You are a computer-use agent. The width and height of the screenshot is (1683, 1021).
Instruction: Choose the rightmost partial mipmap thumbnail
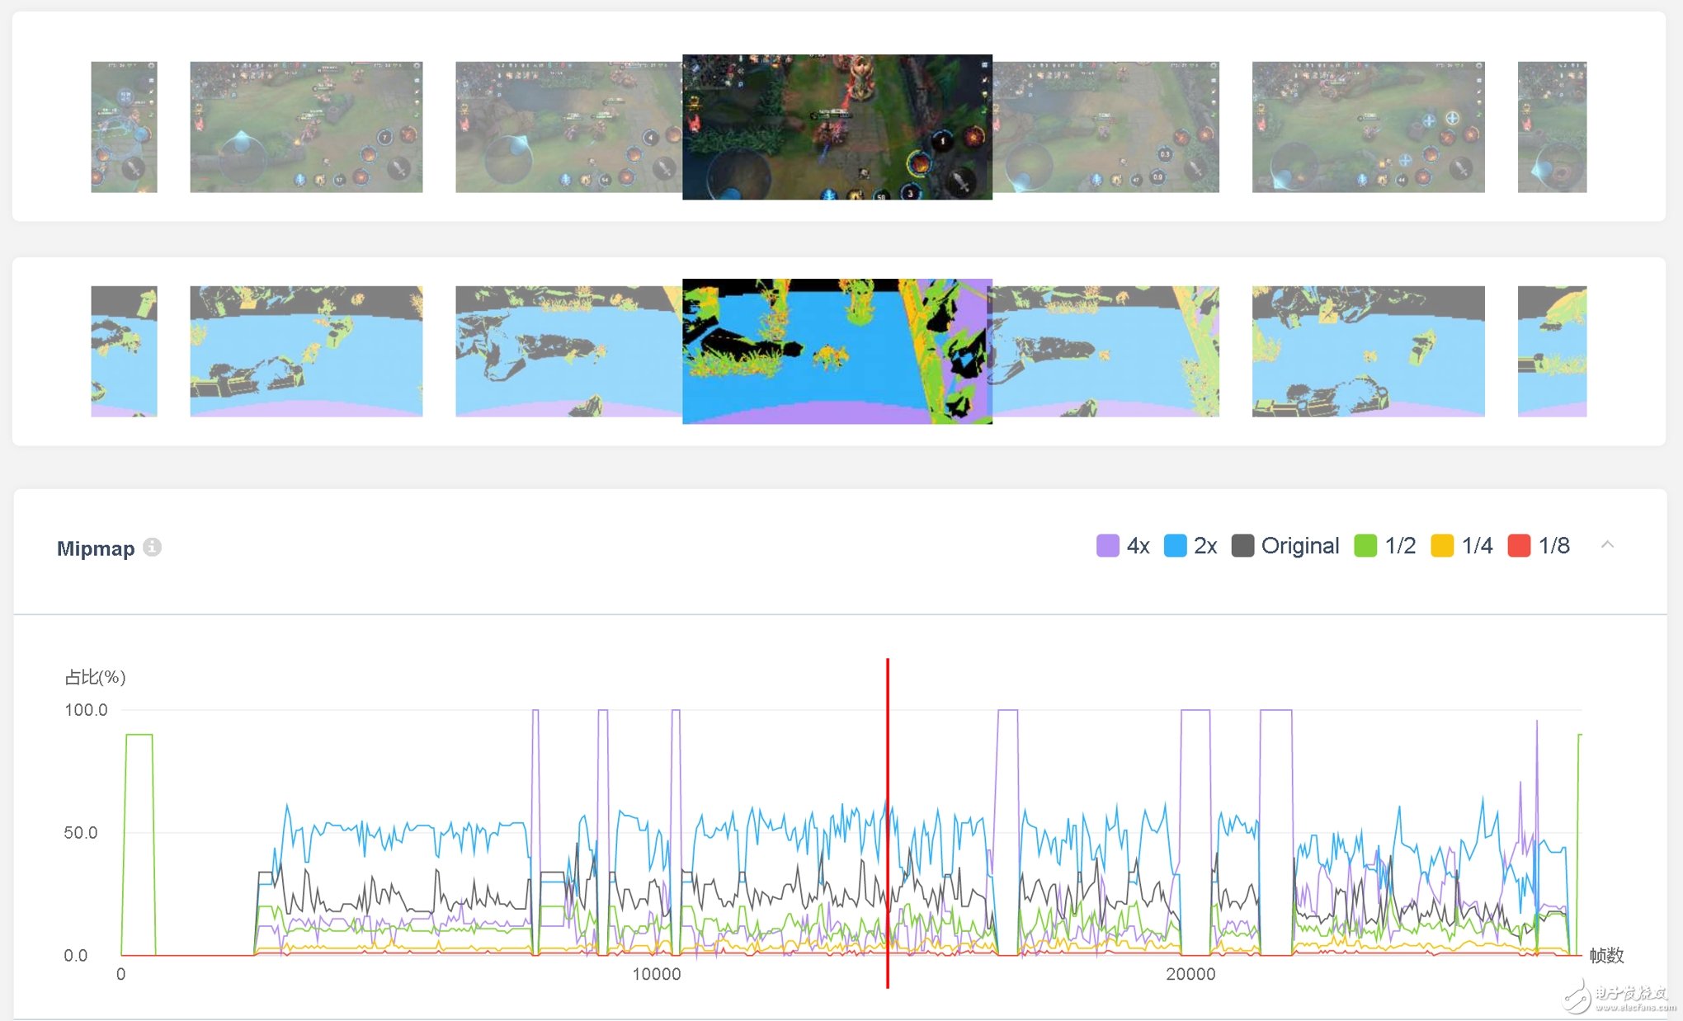click(1552, 351)
